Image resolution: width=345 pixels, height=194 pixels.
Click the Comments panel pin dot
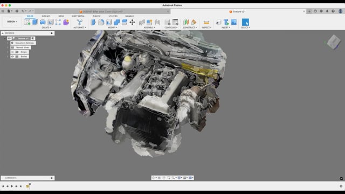[52, 178]
